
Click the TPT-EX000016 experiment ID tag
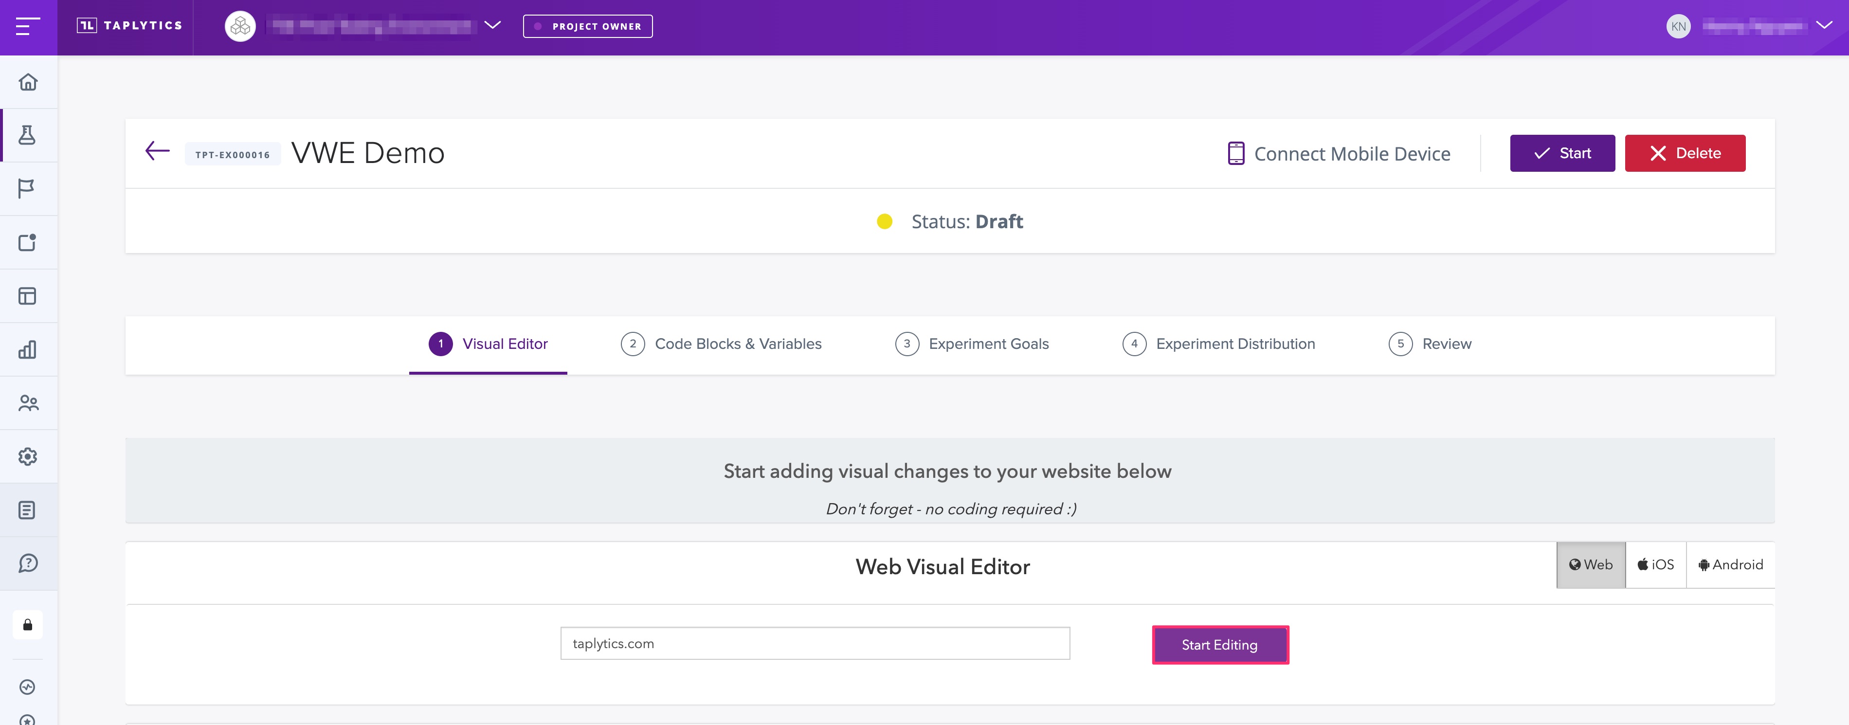click(233, 154)
